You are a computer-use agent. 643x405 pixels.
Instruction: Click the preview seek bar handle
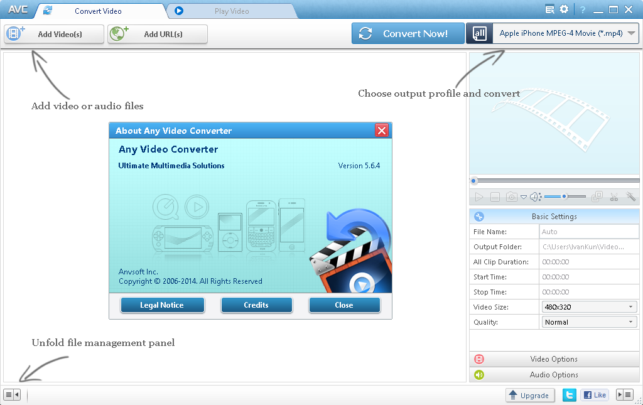coord(473,180)
